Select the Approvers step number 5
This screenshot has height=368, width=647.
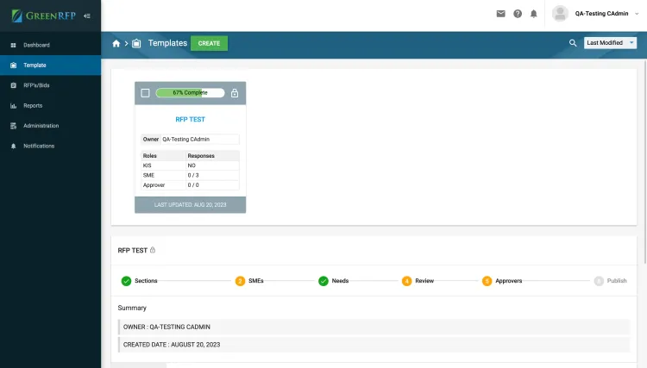coord(487,281)
